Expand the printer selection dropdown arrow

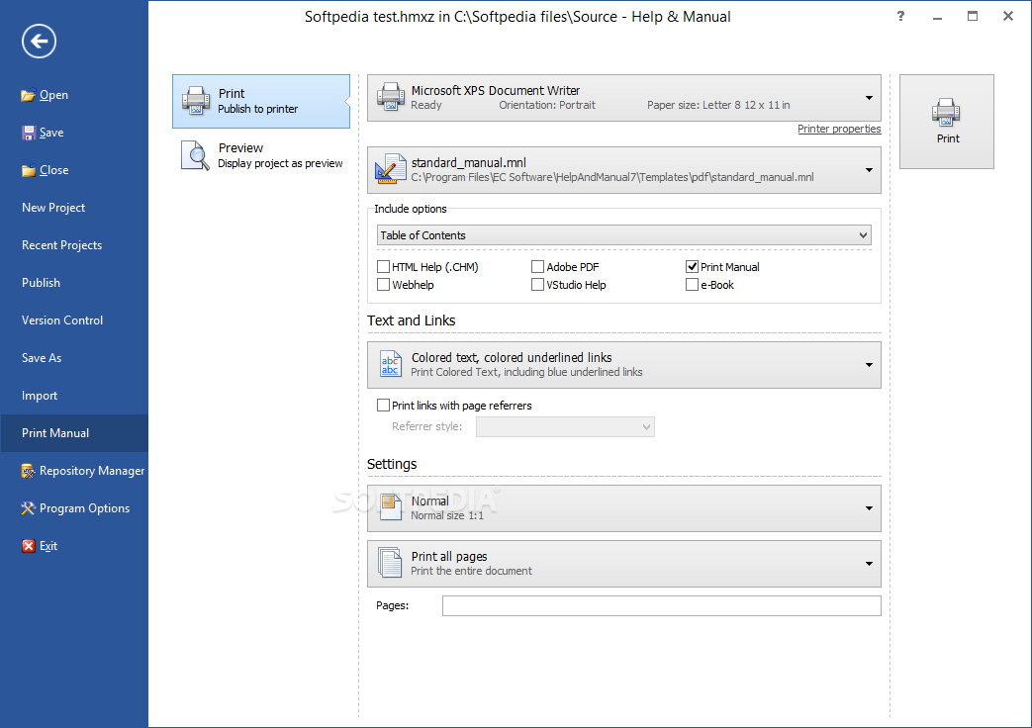point(869,98)
